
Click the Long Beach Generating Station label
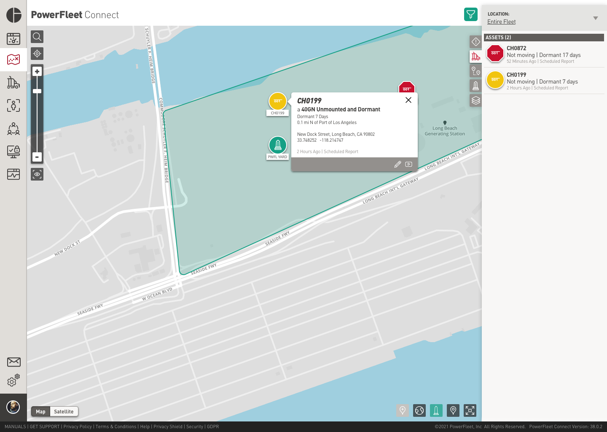click(445, 131)
